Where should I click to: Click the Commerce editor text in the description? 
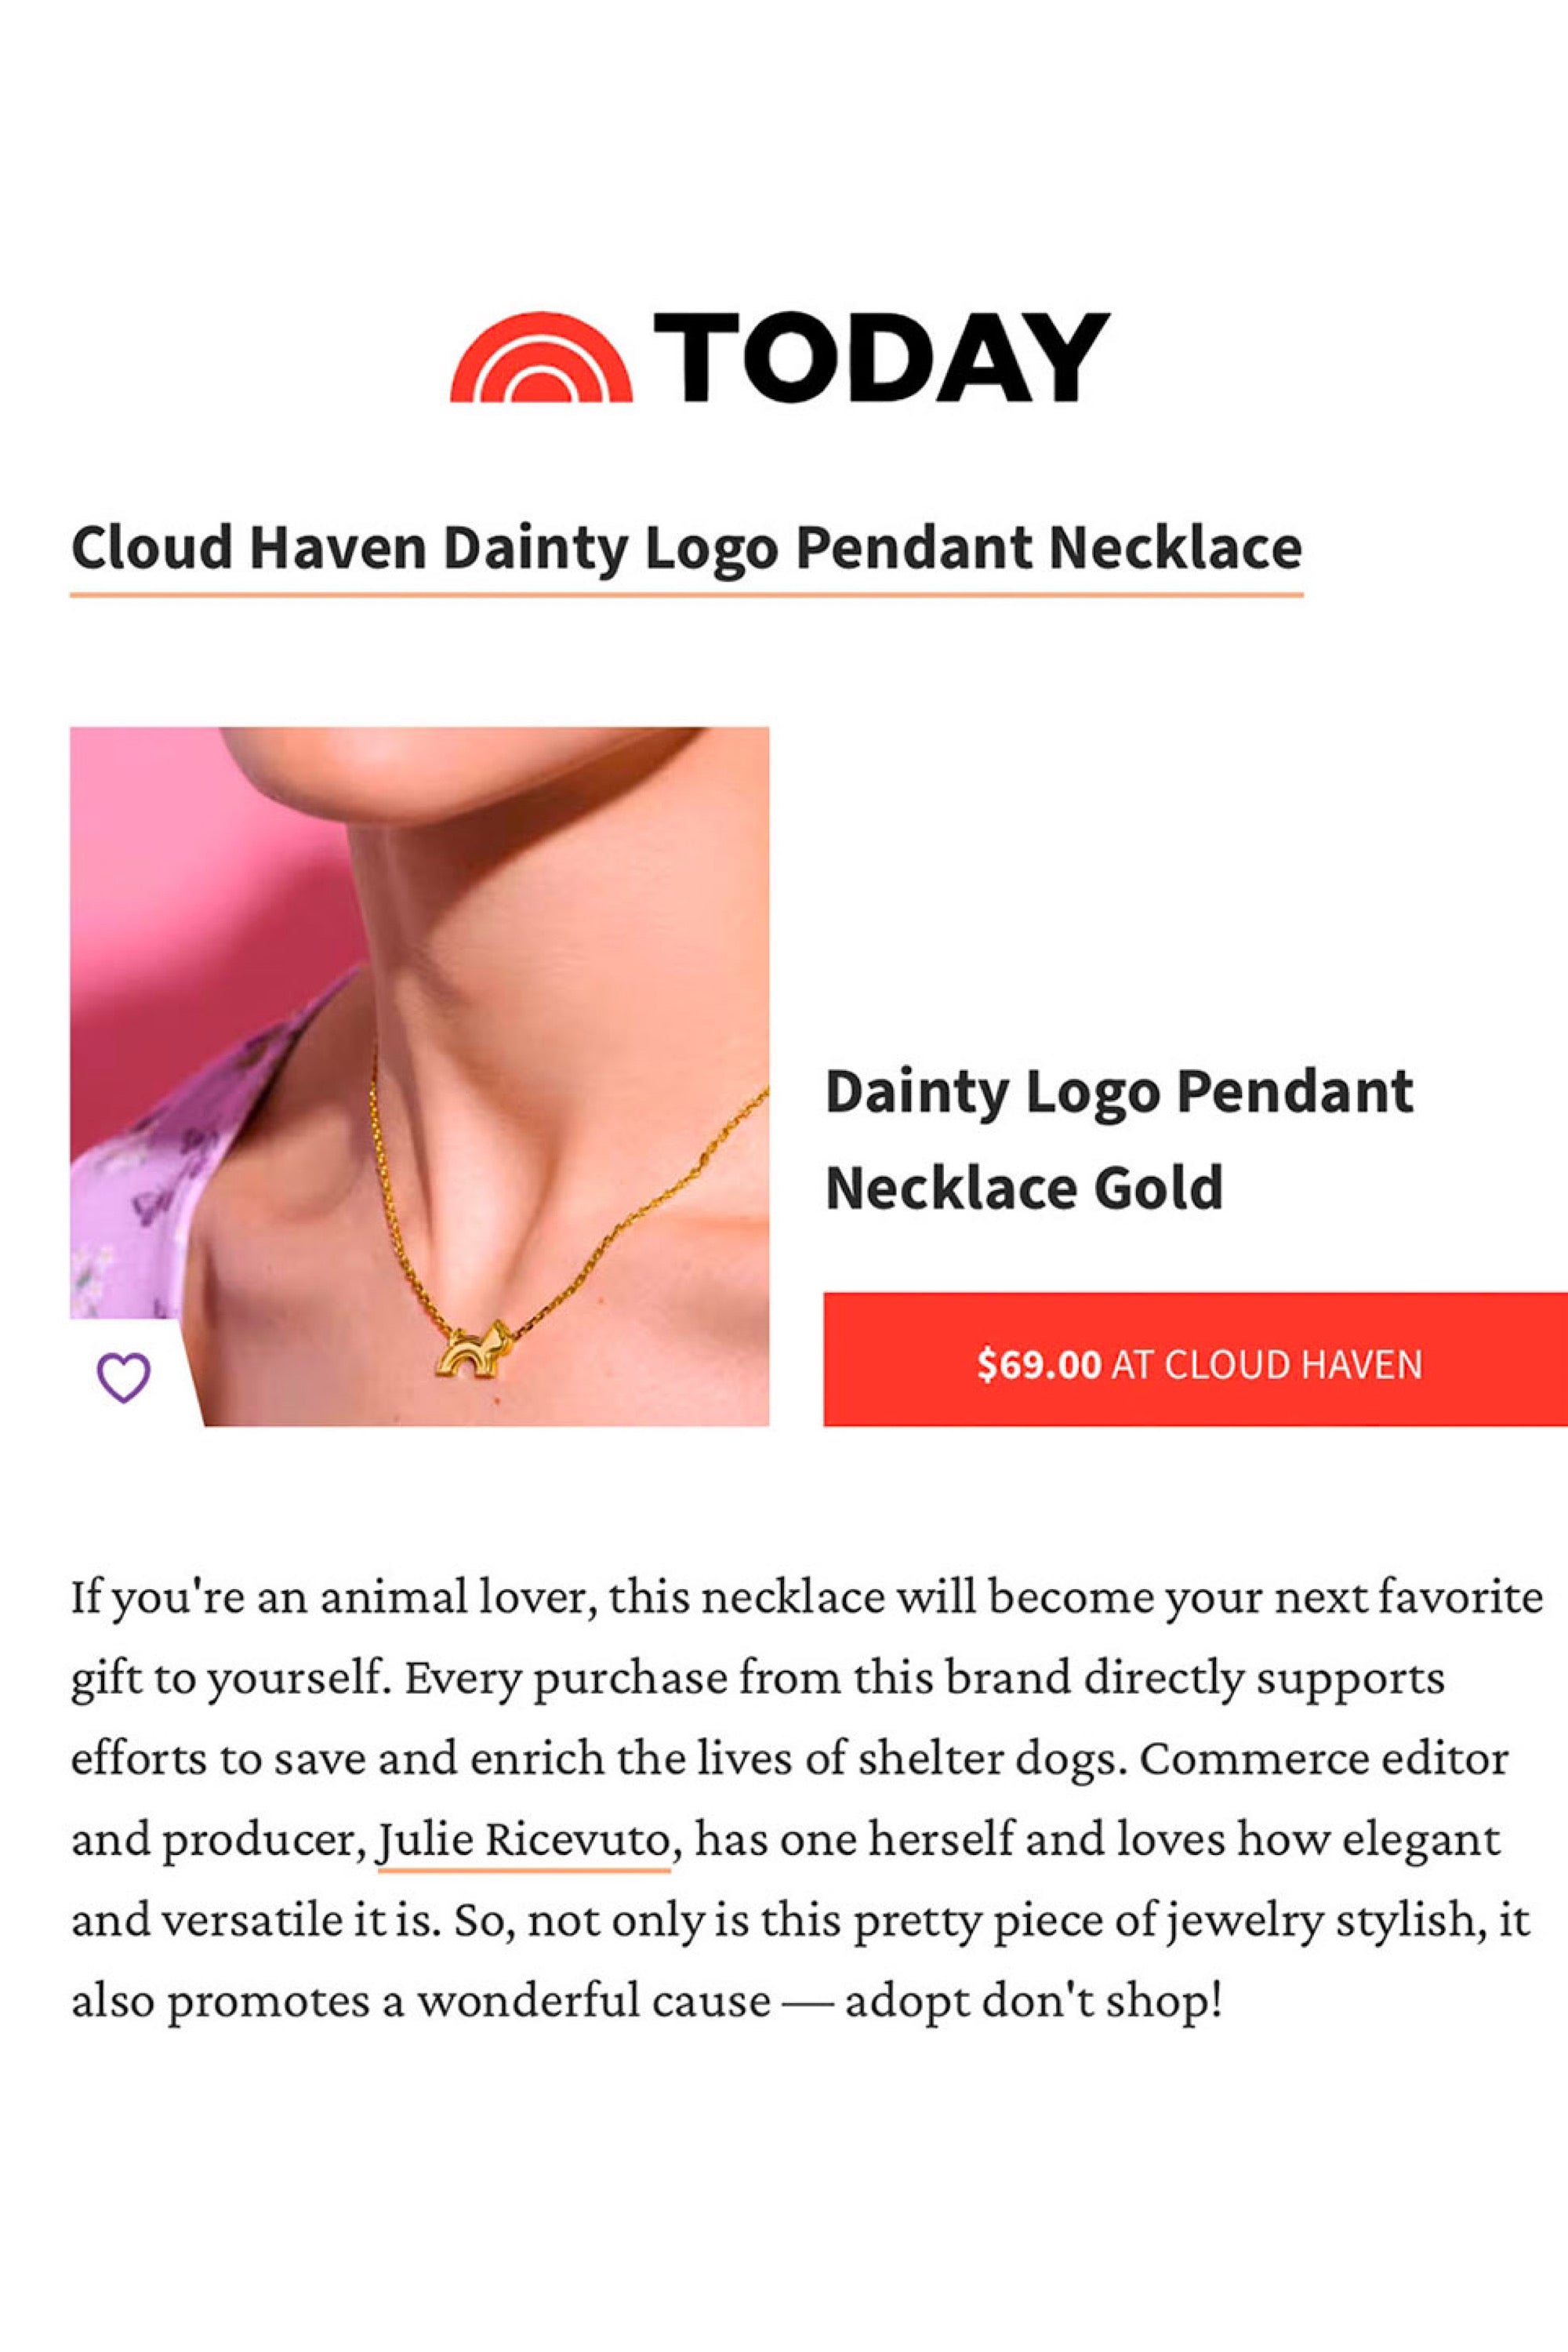[1324, 1758]
